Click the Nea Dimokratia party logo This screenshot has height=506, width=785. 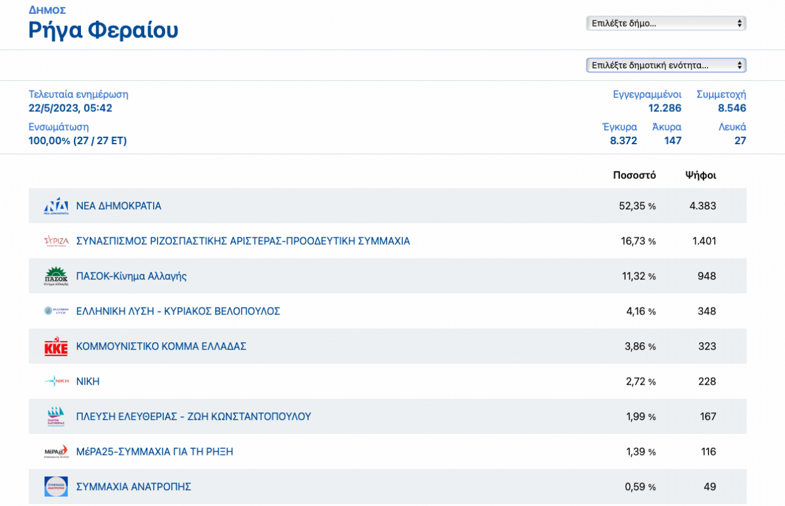56,206
